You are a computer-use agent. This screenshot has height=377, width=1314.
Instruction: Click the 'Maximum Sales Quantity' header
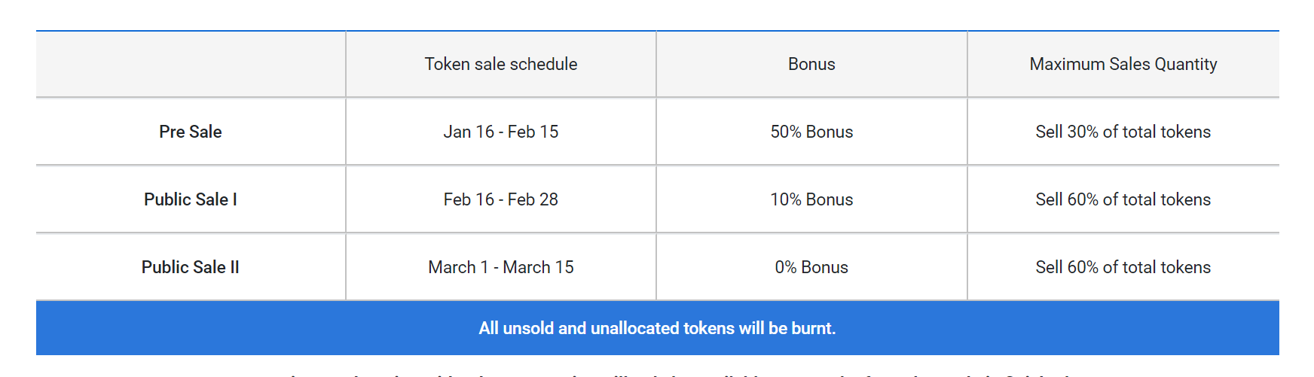[1123, 65]
